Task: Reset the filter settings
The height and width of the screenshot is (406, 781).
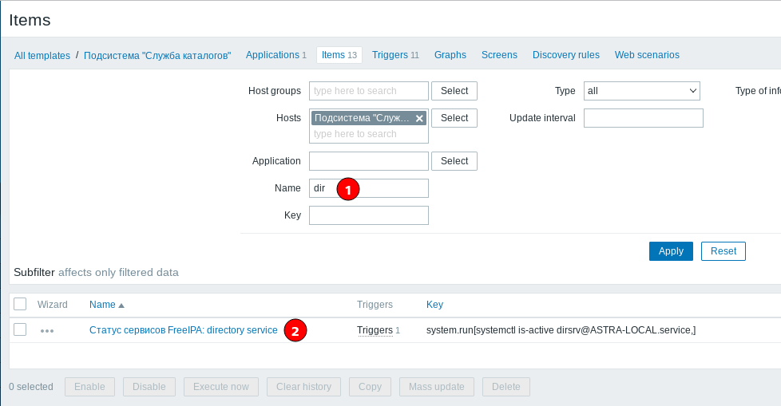Action: coord(723,251)
